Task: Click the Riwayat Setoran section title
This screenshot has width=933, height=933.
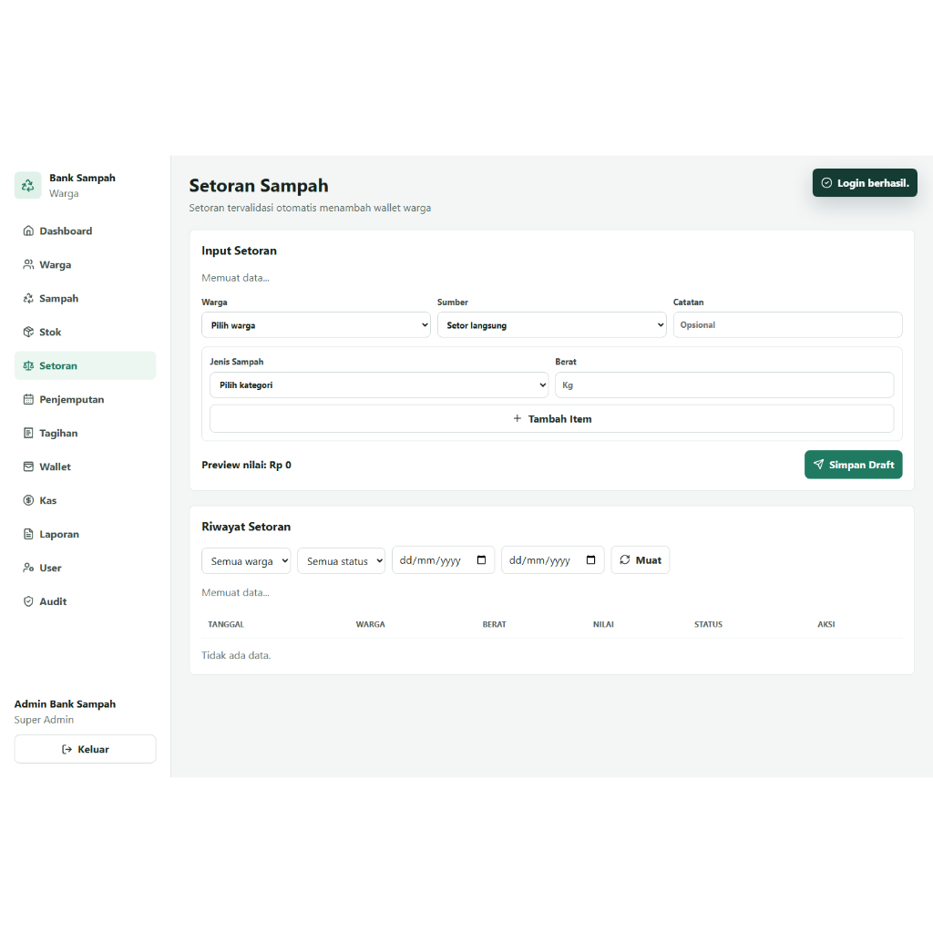Action: pos(246,527)
